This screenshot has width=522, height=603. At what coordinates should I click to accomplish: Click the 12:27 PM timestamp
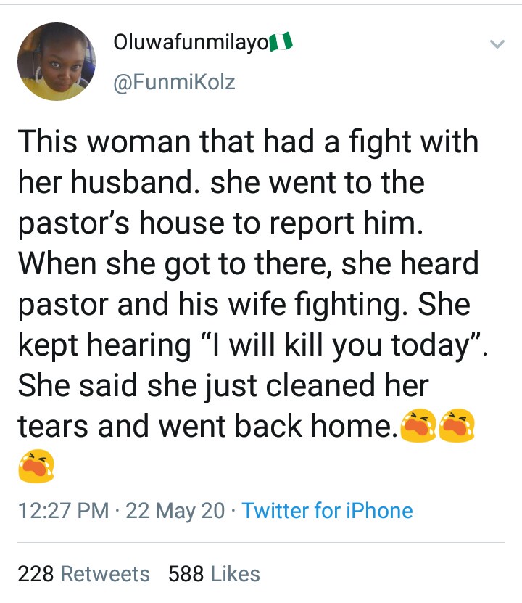coord(63,510)
